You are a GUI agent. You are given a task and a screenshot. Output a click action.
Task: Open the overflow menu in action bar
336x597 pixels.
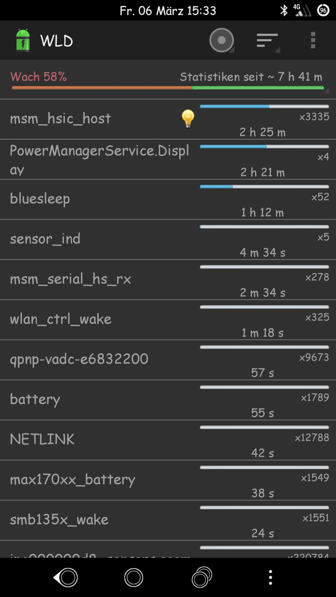(313, 40)
